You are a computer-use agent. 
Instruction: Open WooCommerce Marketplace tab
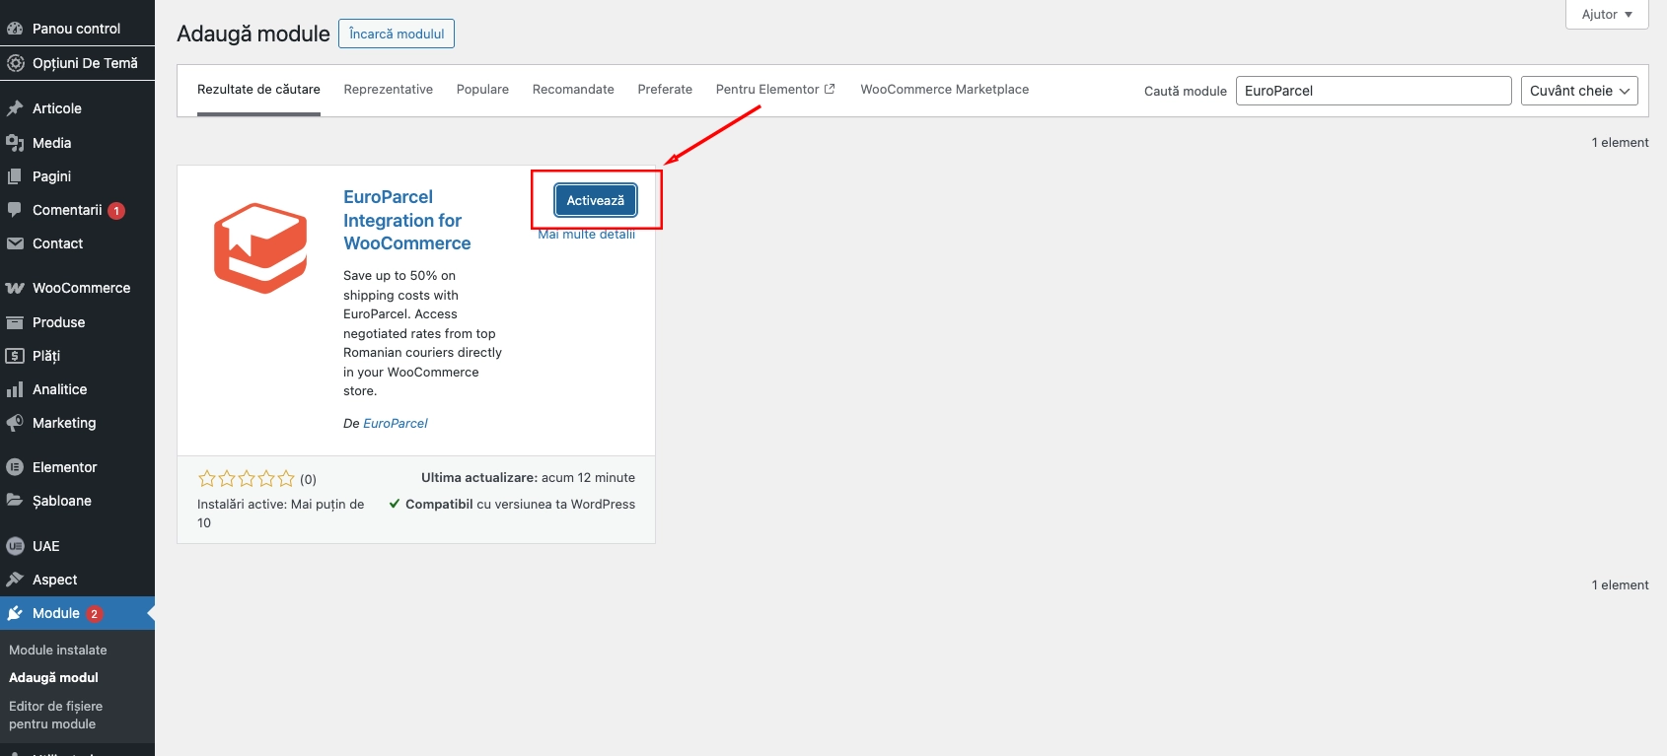coord(945,90)
